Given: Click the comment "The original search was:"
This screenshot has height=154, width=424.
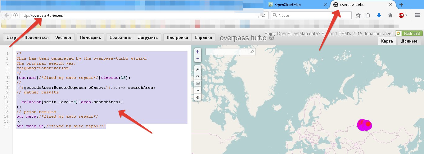Looking at the screenshot, I should 46,63.
